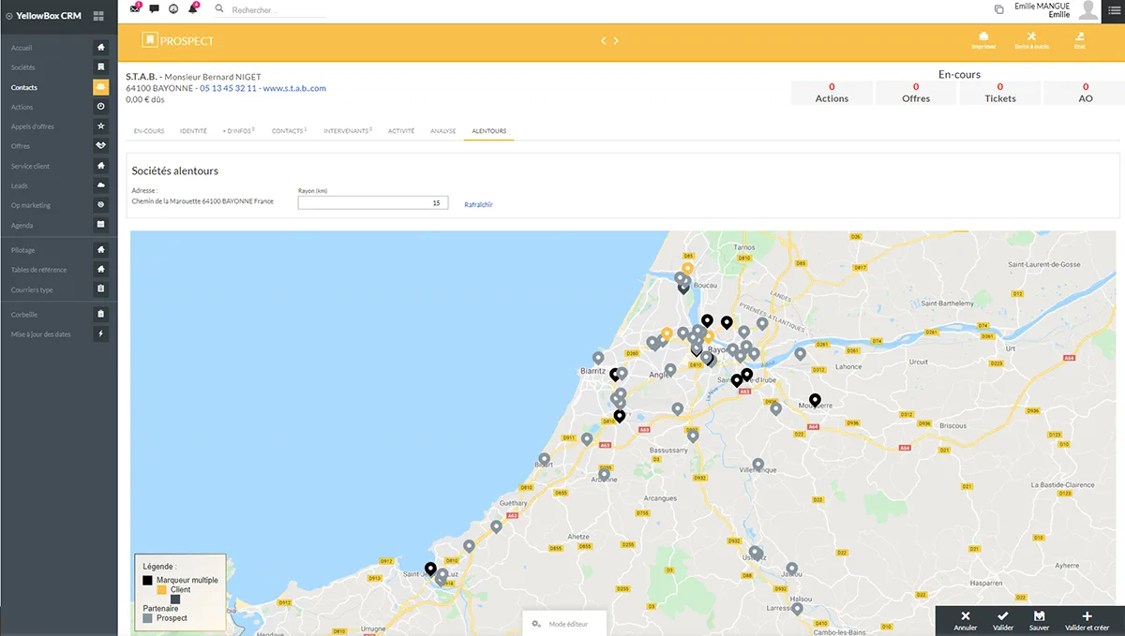Open the Agenda calendar icon
This screenshot has height=636, width=1125.
(101, 225)
